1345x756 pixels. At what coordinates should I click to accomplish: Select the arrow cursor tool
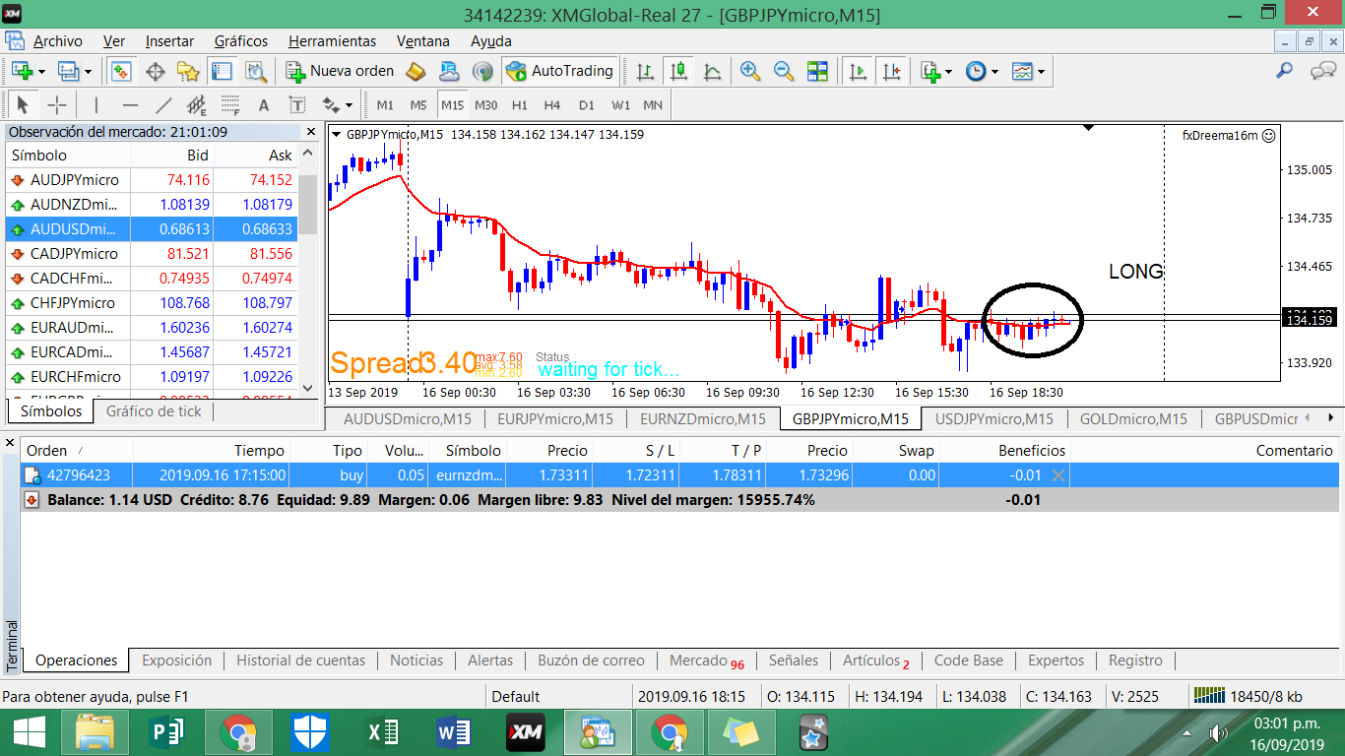pyautogui.click(x=23, y=105)
